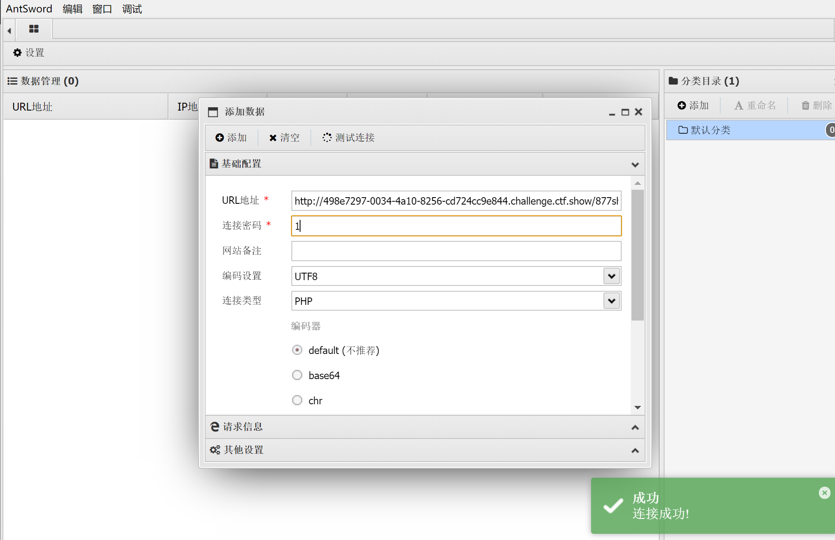Dismiss the 连接成功 notification with X

pyautogui.click(x=824, y=493)
